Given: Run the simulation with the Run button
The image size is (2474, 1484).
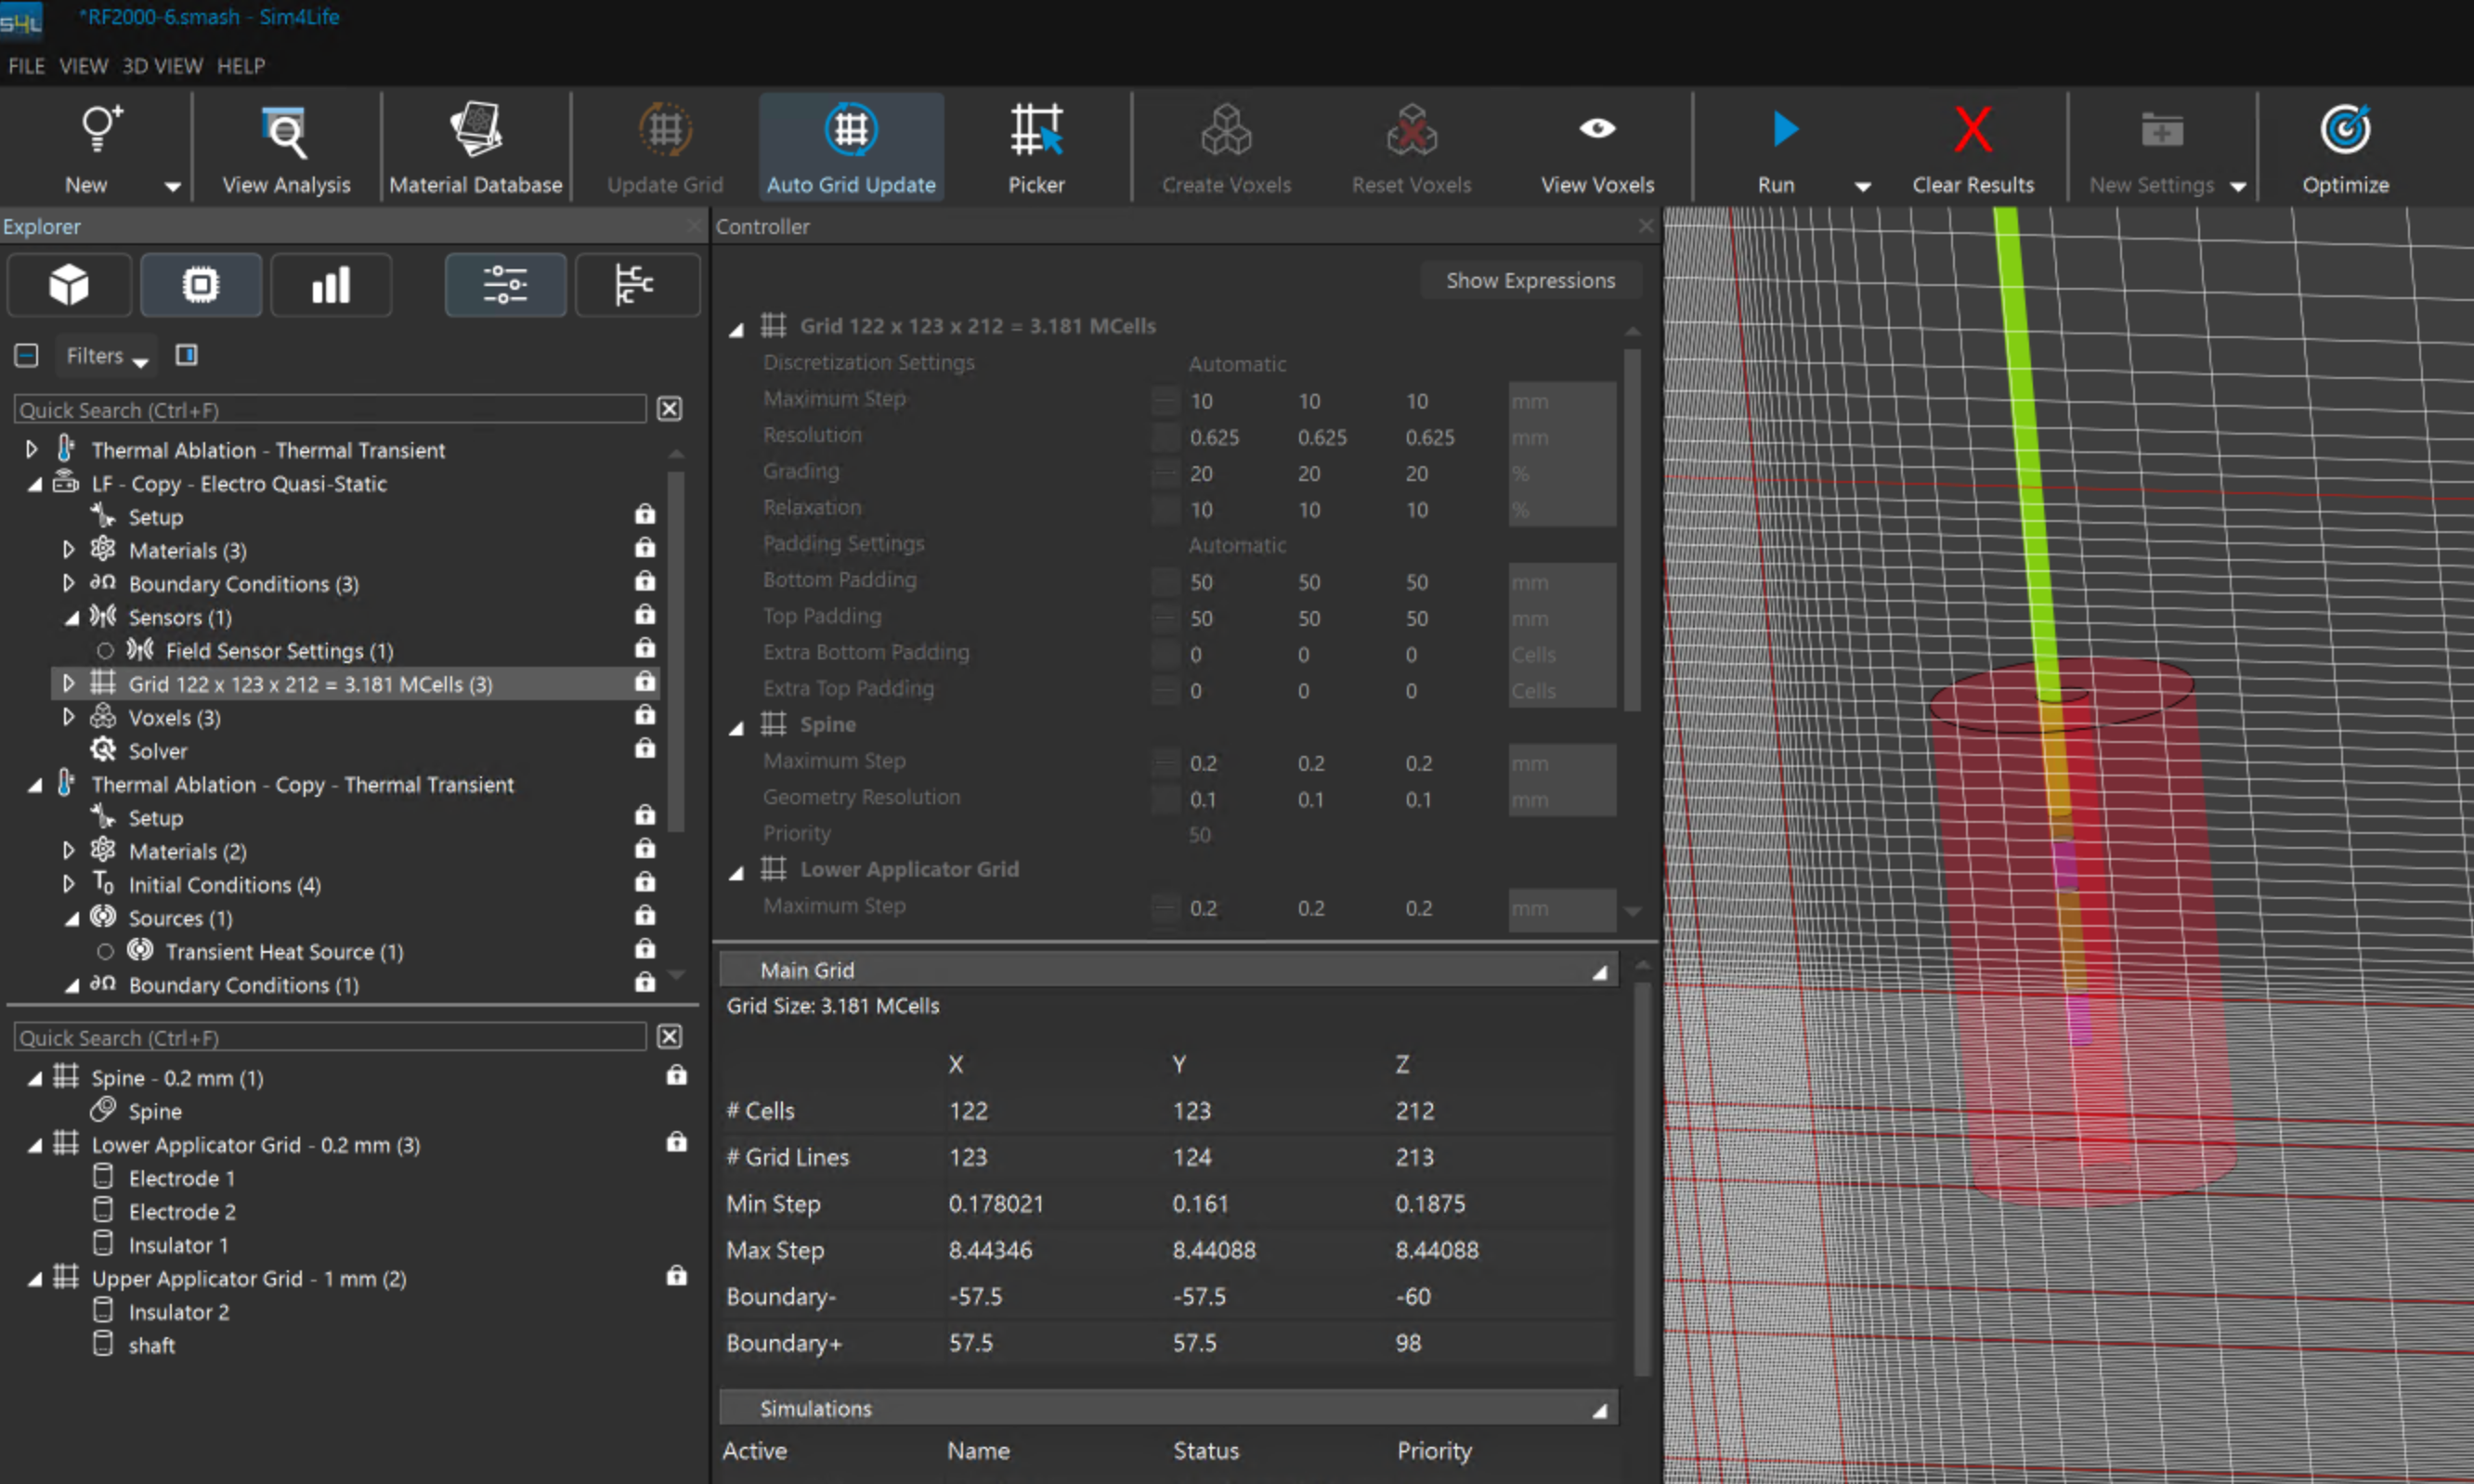Looking at the screenshot, I should (1784, 130).
